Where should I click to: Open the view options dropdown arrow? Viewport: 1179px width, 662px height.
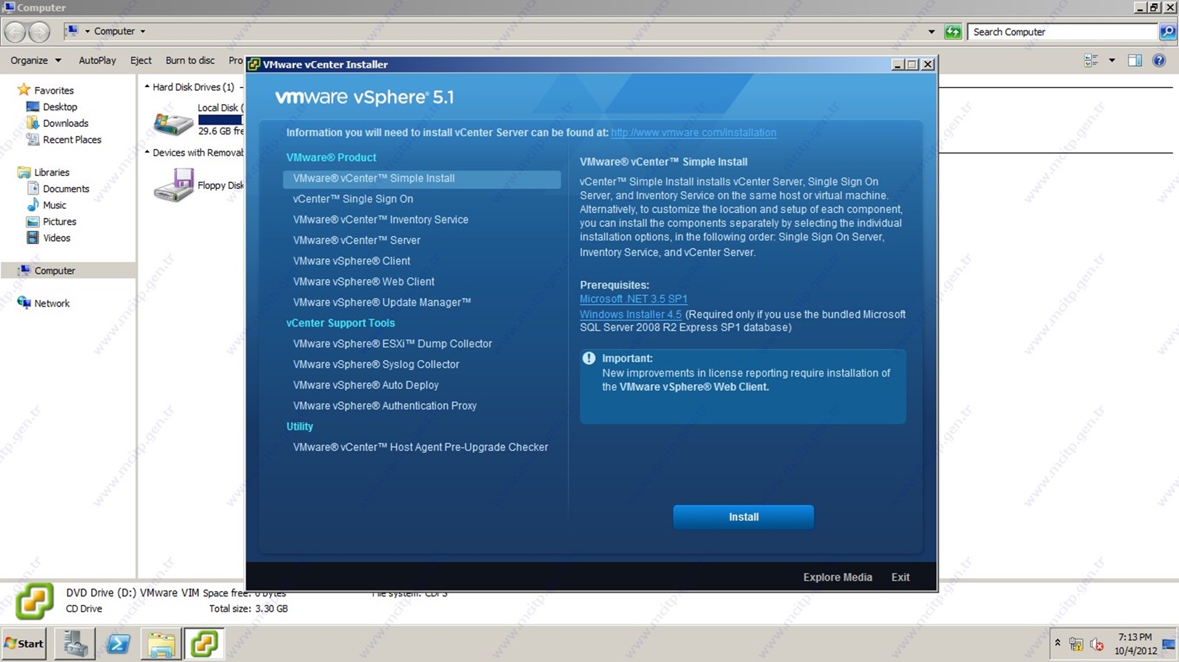click(x=1111, y=61)
